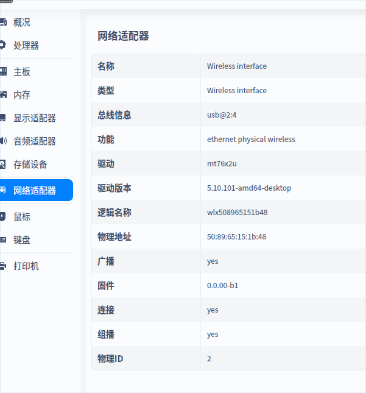Select the usb@2:4 value
Image resolution: width=366 pixels, height=393 pixels.
(222, 115)
